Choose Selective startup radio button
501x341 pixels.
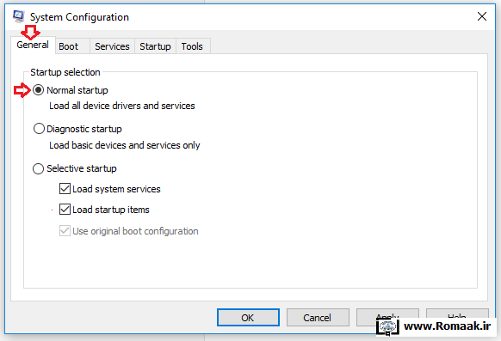point(39,168)
